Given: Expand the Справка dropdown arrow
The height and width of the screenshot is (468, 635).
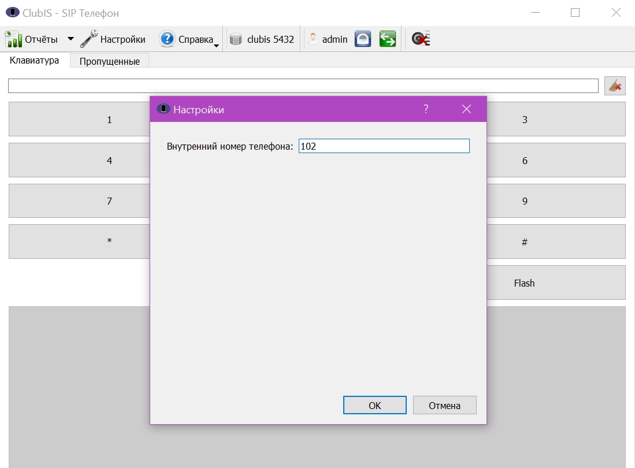Looking at the screenshot, I should point(216,46).
